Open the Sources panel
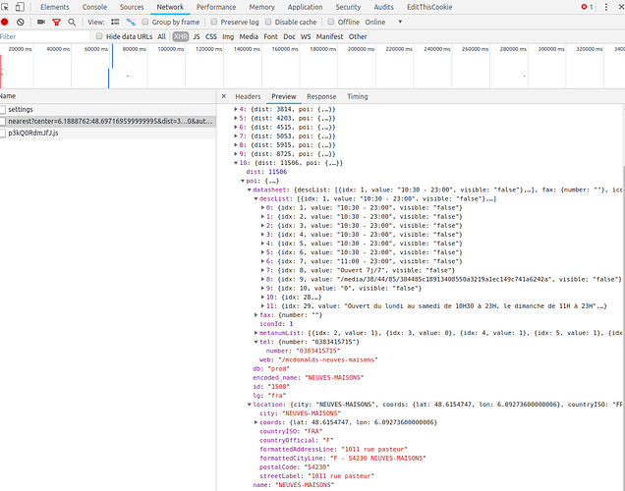Image resolution: width=625 pixels, height=491 pixels. tap(132, 7)
